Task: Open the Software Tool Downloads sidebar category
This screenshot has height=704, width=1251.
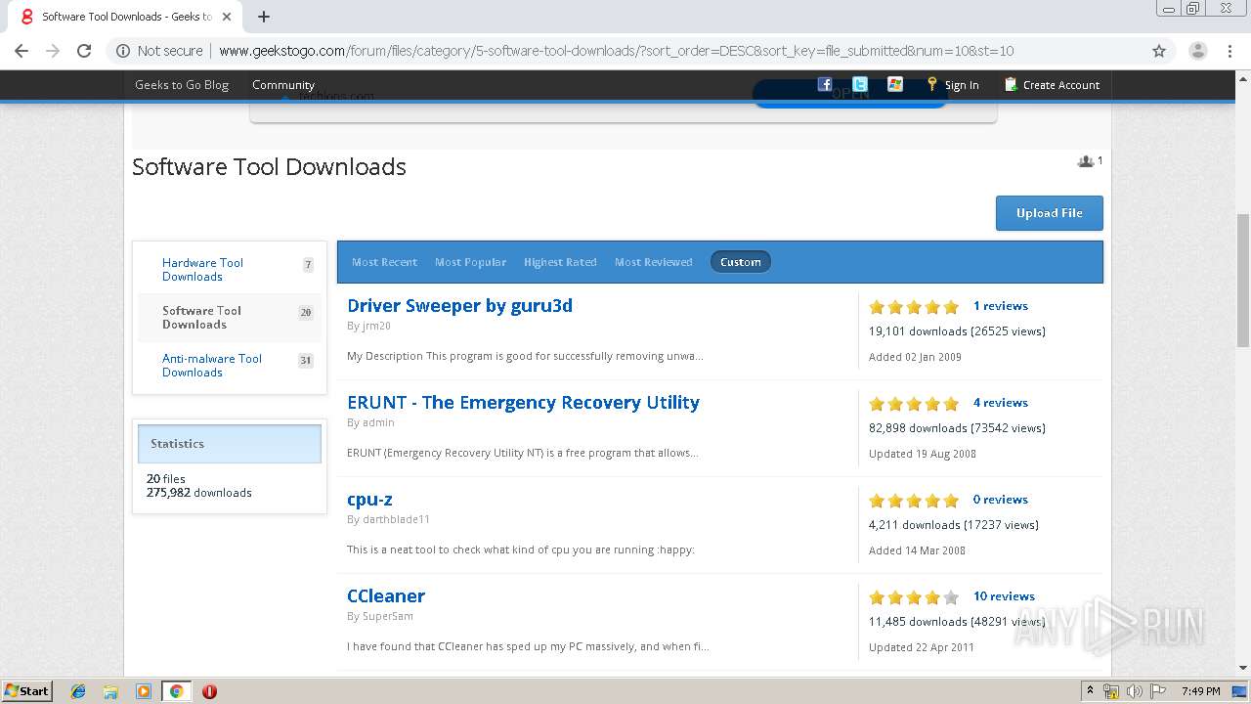Action: (201, 318)
